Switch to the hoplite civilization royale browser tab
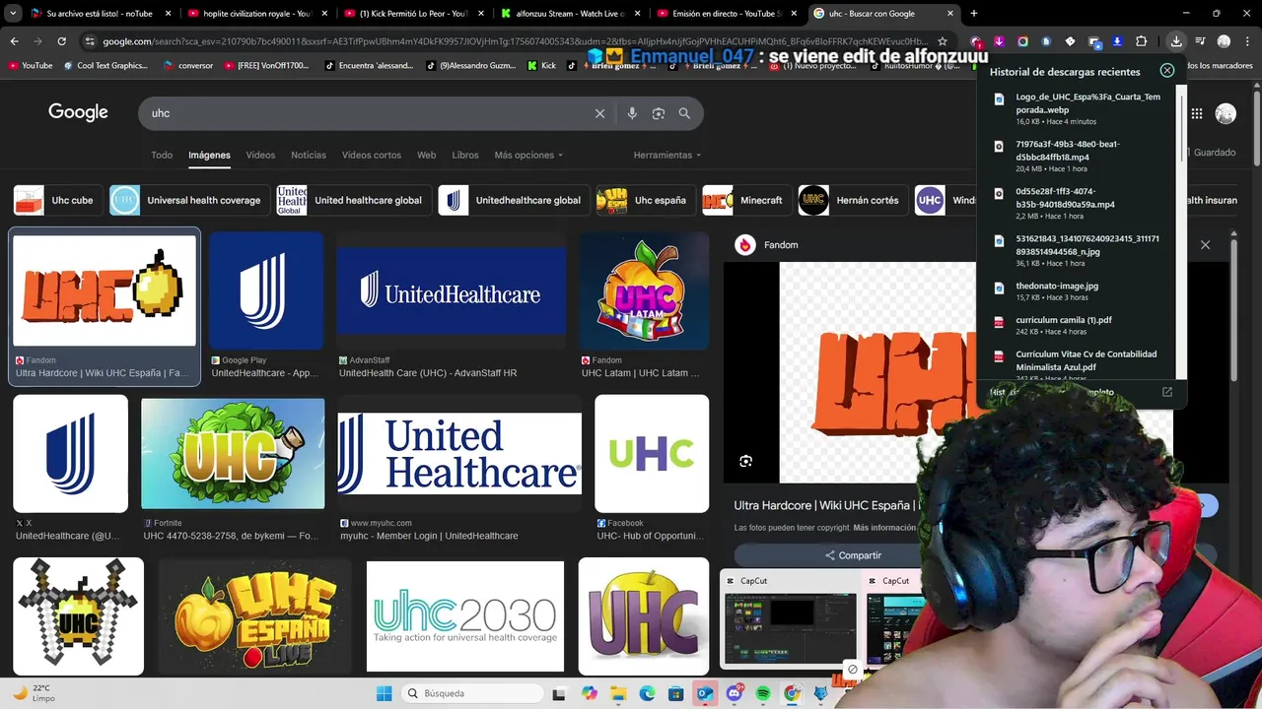This screenshot has width=1262, height=709. click(256, 14)
